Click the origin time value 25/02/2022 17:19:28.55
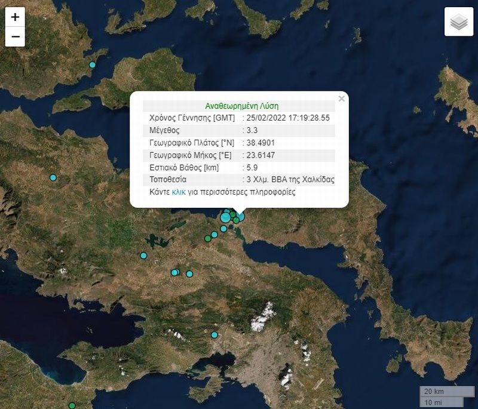The width and height of the screenshot is (478, 409). (x=288, y=118)
